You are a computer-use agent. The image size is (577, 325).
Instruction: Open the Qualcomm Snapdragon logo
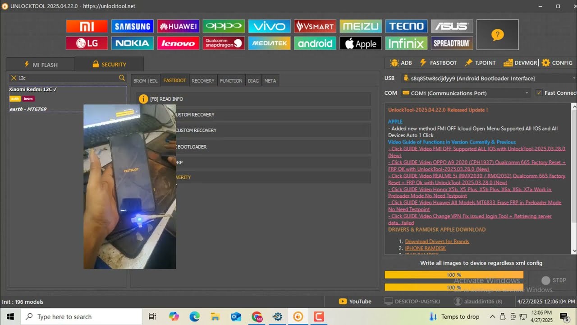pos(224,43)
